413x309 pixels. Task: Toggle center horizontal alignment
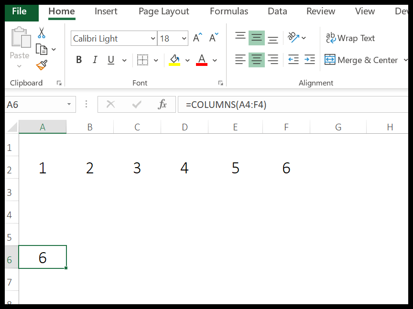257,60
